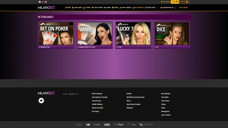Screen dimensions: 228x128
Task: Switch language with the Turkish flag icon
Action: (x=43, y=2)
